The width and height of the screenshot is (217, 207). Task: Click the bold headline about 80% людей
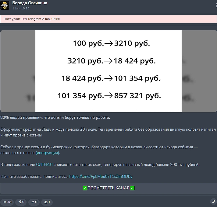pyautogui.click(x=55, y=117)
